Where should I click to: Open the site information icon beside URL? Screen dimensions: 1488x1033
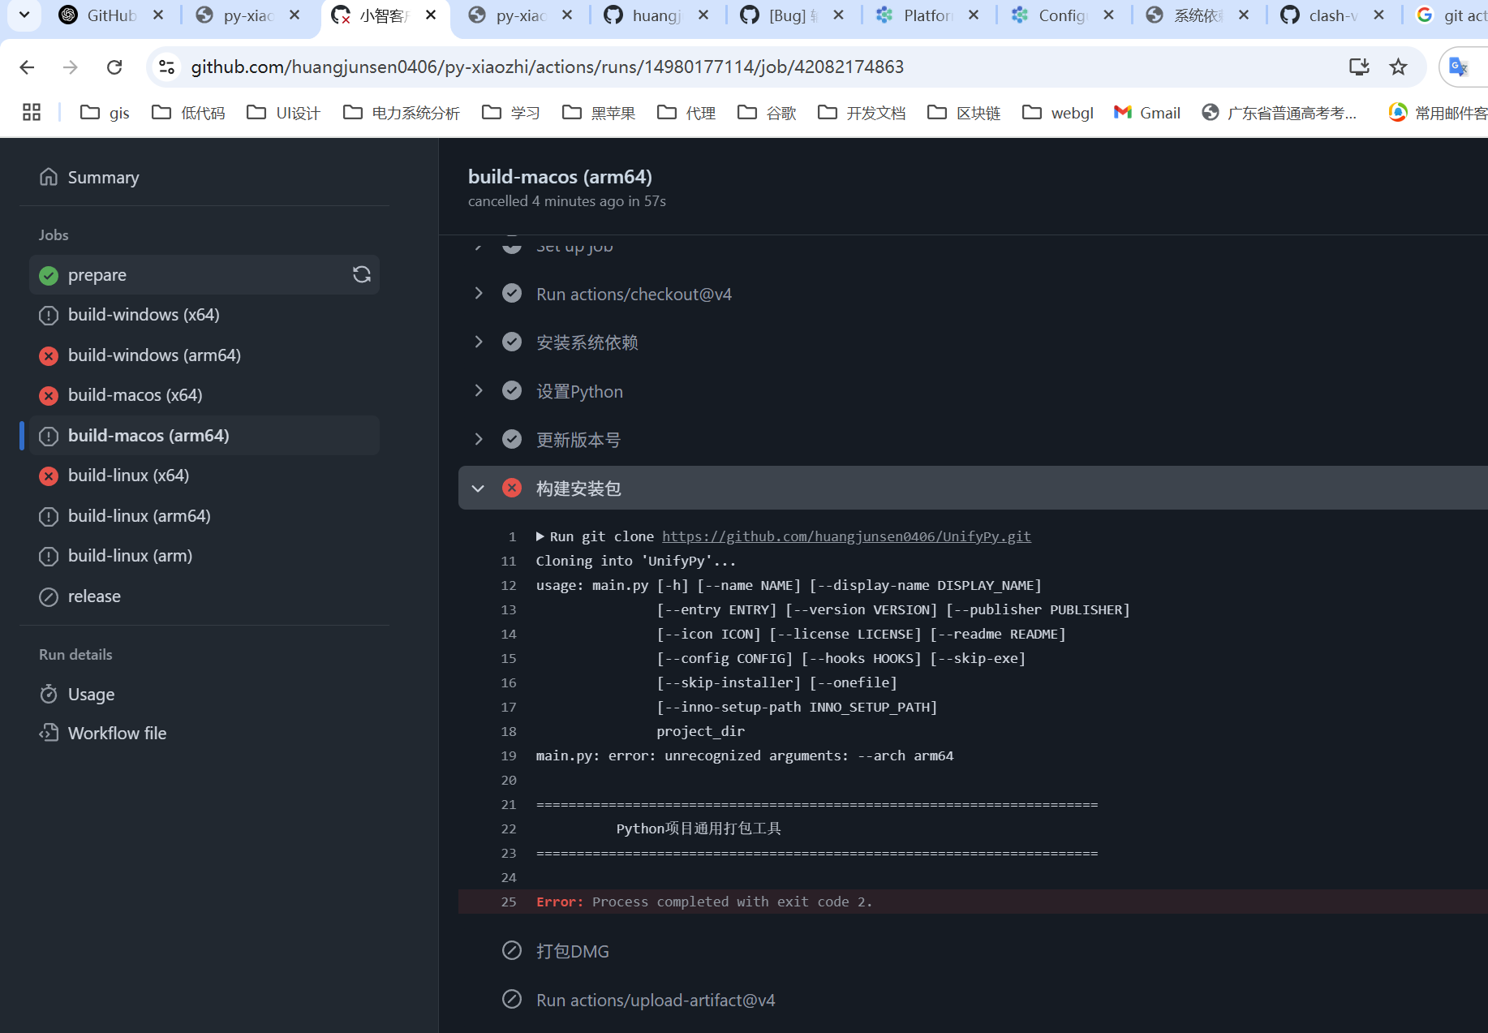[167, 67]
